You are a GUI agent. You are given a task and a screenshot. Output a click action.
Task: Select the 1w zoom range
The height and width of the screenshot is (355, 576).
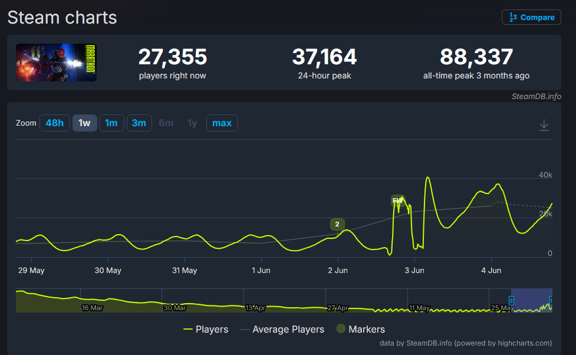(84, 123)
